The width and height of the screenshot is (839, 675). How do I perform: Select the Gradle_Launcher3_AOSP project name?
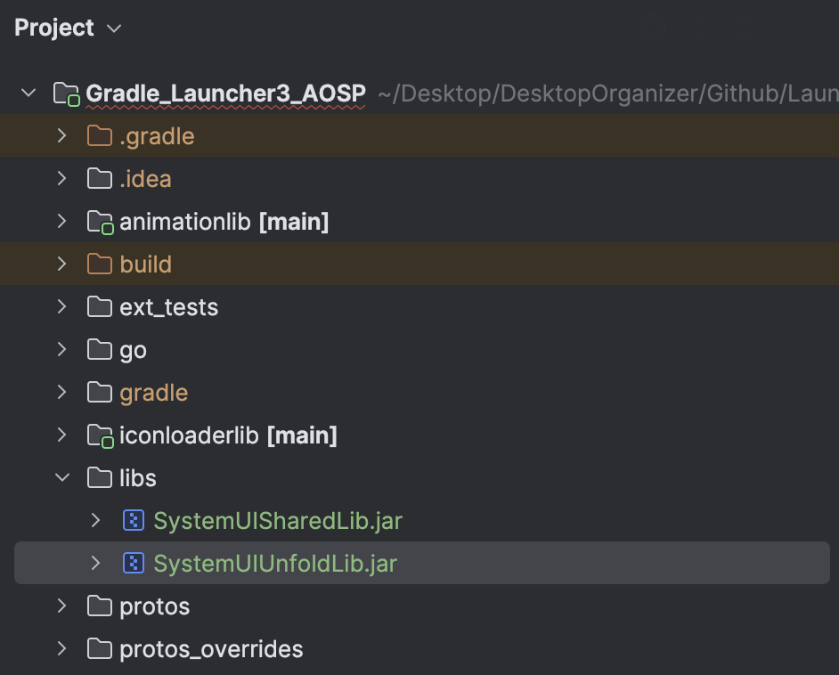[226, 94]
